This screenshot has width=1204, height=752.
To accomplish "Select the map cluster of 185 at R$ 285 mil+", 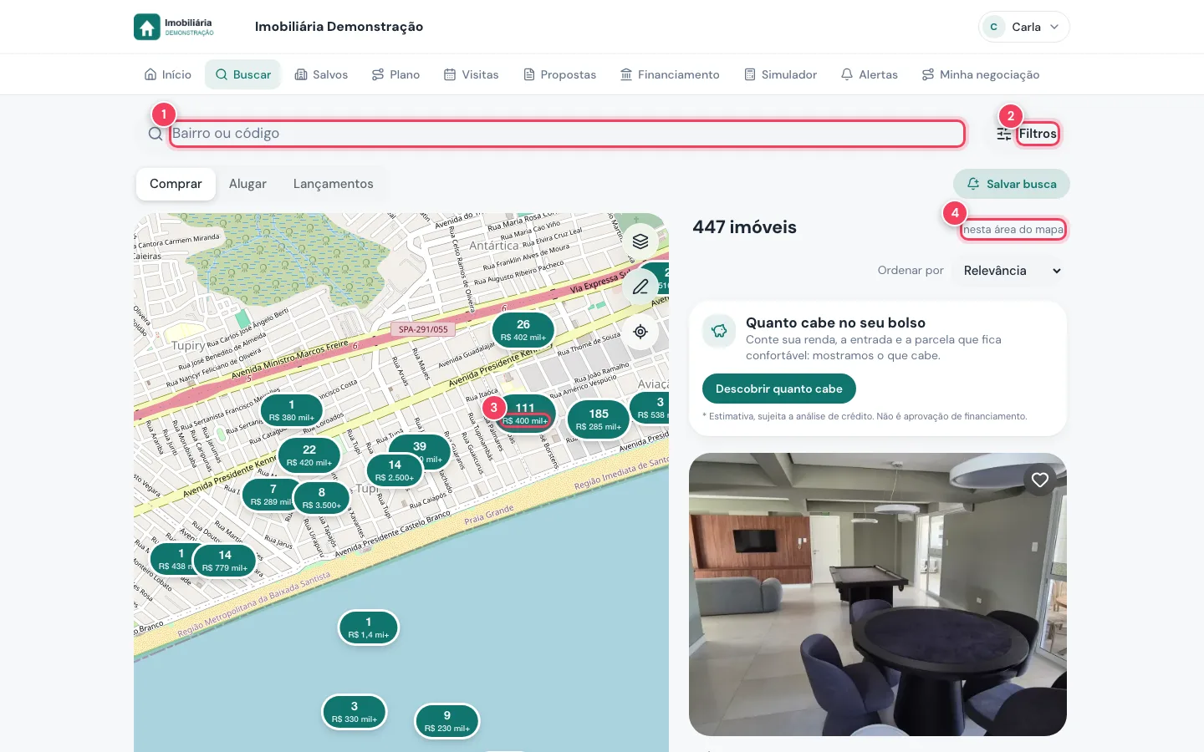I will pos(599,419).
